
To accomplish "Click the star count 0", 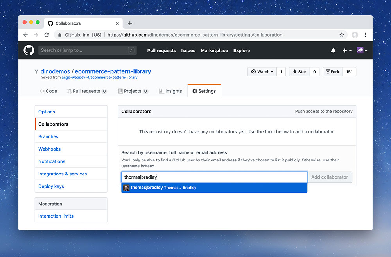I will point(314,72).
